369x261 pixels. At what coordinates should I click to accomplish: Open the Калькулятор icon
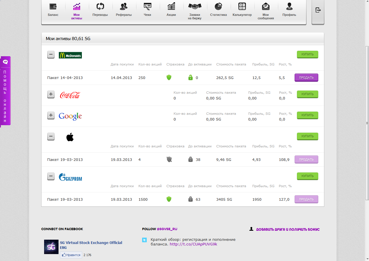click(x=242, y=6)
